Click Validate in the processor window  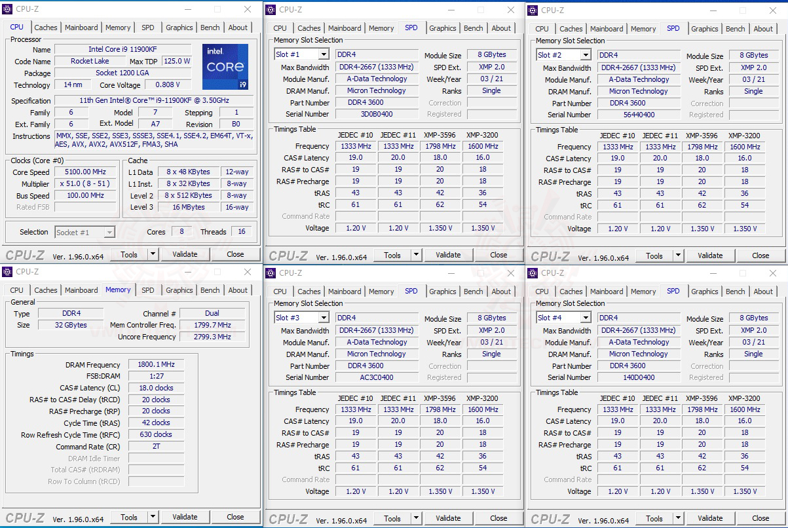(185, 254)
